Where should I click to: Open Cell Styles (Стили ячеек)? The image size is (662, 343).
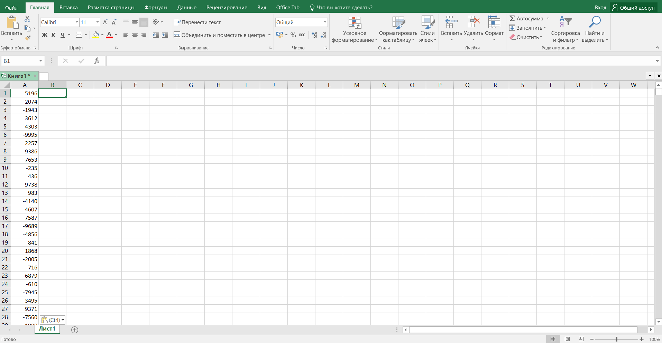(428, 30)
